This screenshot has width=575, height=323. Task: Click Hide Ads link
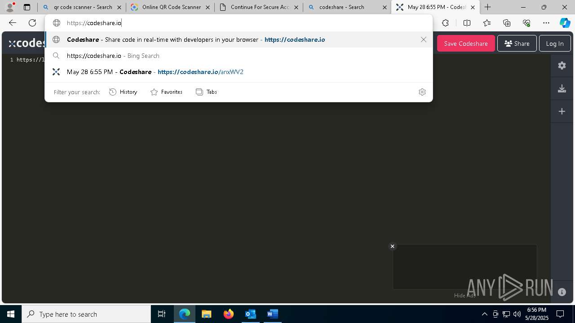point(464,295)
